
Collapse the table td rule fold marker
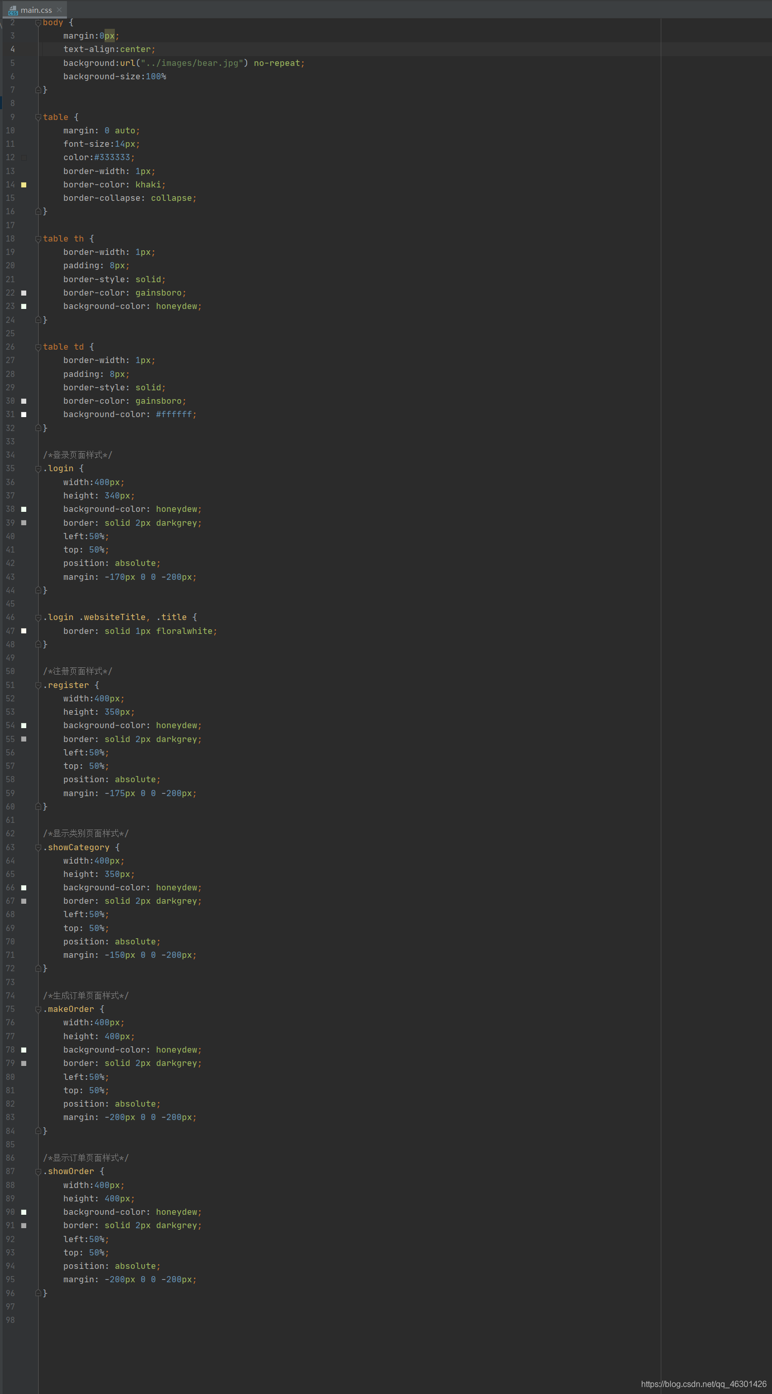[38, 348]
